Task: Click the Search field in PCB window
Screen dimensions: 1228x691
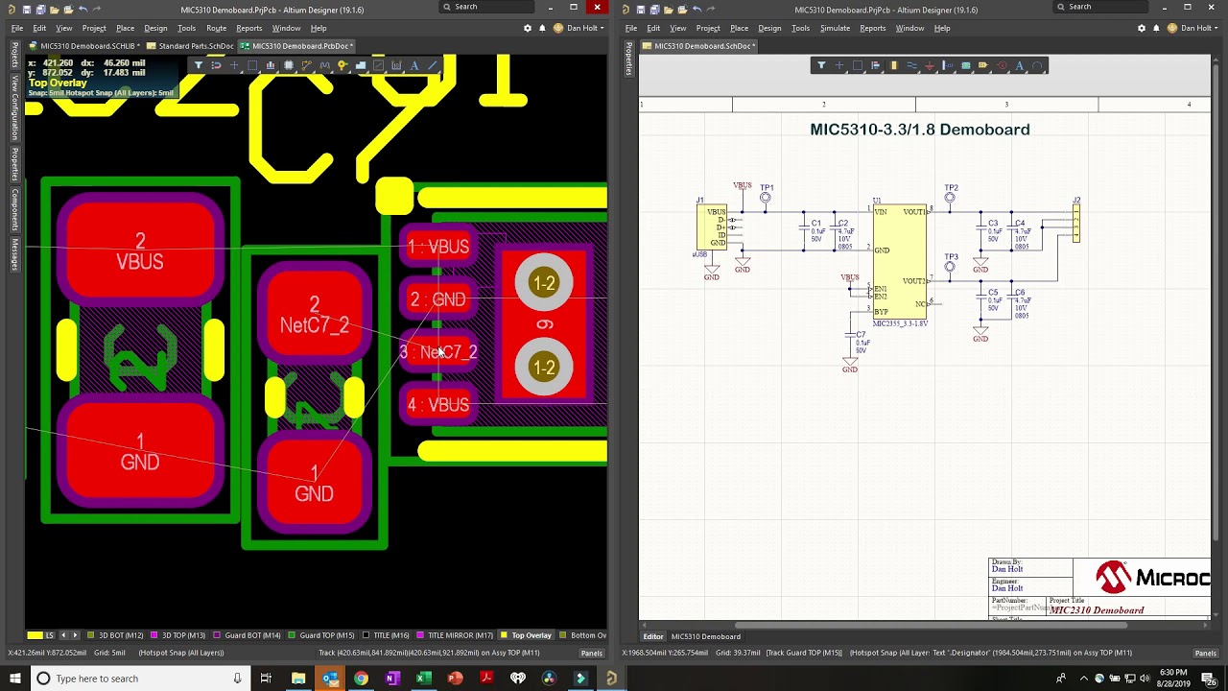Action: [487, 7]
